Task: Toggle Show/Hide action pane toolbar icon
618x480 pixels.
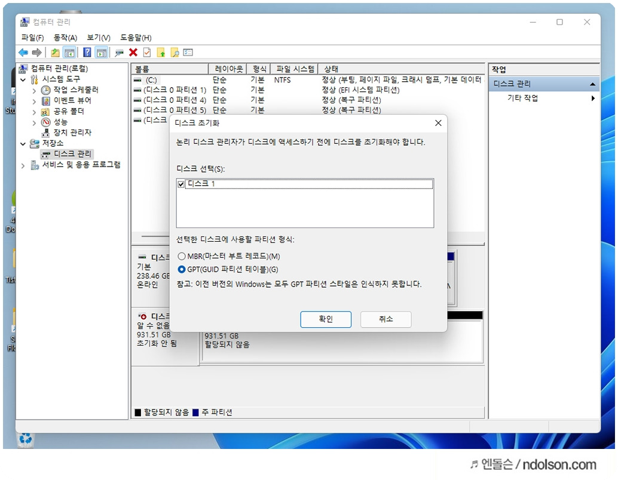Action: [101, 53]
